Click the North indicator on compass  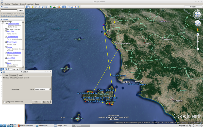coord(198,10)
